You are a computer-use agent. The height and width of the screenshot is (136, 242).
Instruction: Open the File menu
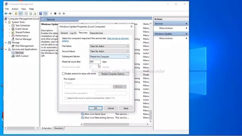(x=7, y=9)
